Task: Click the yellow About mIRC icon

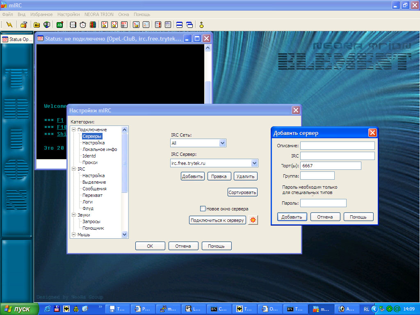Action: [x=202, y=25]
